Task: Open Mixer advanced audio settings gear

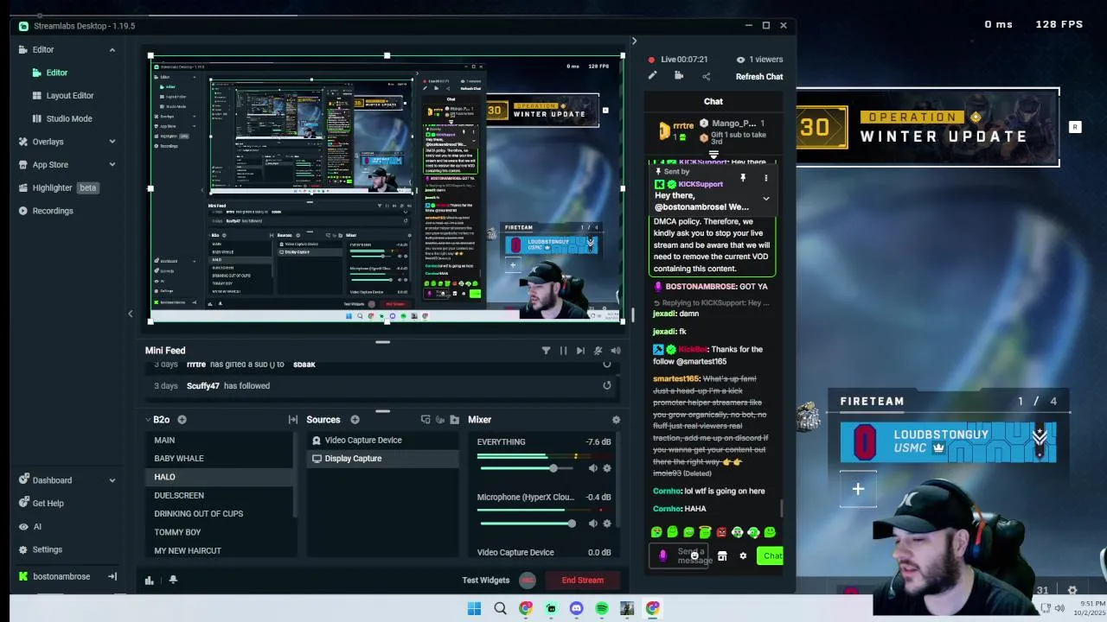Action: click(x=616, y=420)
